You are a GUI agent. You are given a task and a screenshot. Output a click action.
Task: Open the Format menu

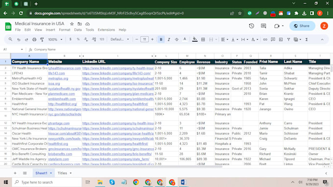pyautogui.click(x=65, y=30)
